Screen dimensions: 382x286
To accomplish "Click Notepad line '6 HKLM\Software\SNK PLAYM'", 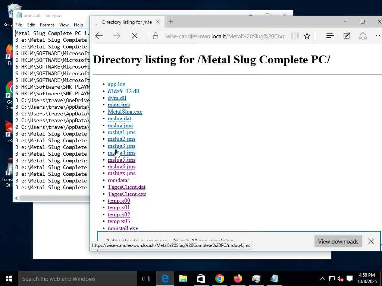I will click(x=52, y=87).
